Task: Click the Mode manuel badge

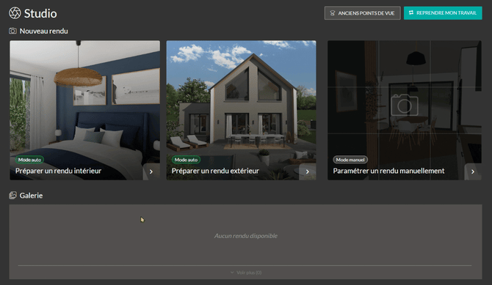Action: (350, 160)
